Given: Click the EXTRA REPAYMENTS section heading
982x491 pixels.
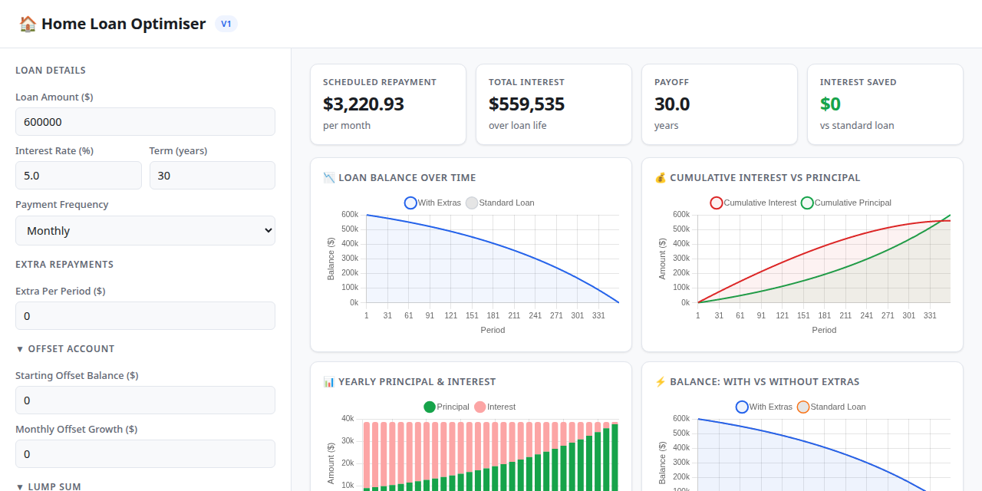Looking at the screenshot, I should 64,265.
